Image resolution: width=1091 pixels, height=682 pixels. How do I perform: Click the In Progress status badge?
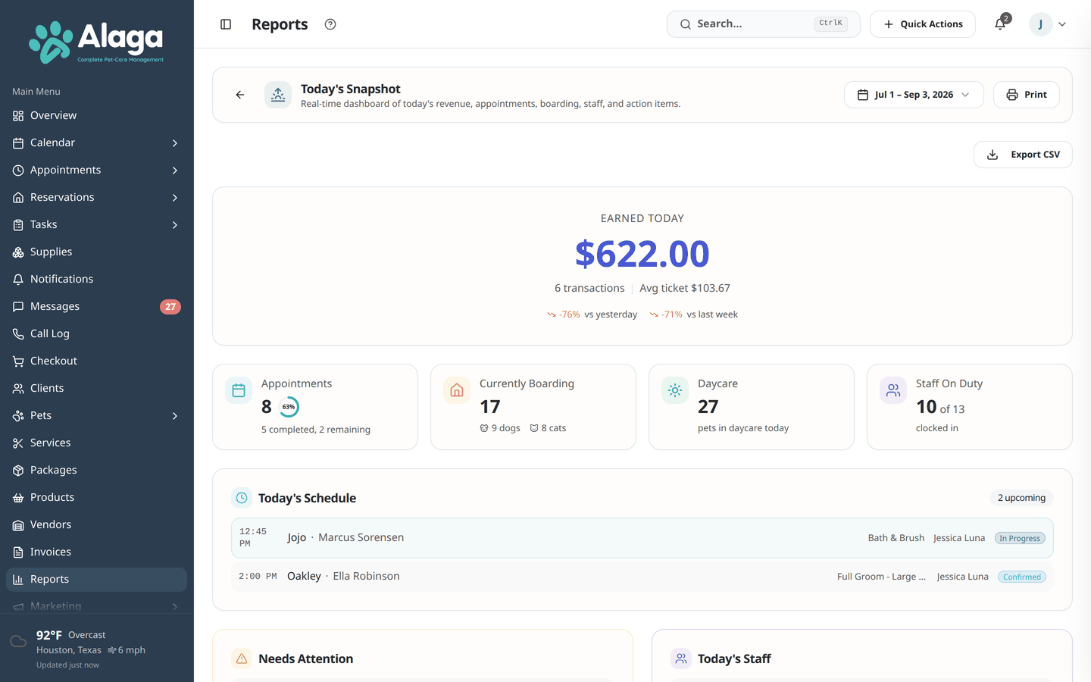tap(1020, 538)
